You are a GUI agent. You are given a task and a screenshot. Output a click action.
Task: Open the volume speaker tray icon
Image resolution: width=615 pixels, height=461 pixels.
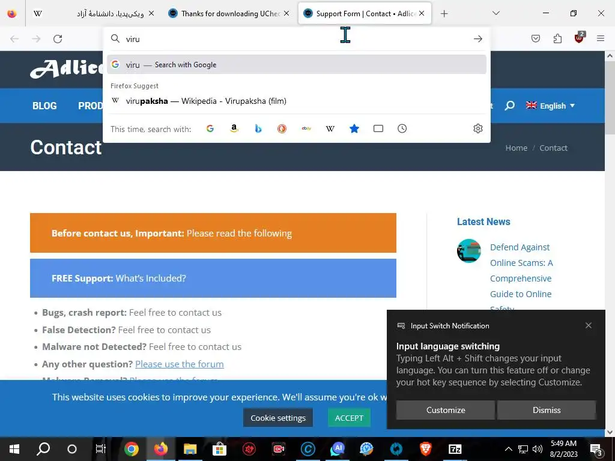[x=538, y=449]
